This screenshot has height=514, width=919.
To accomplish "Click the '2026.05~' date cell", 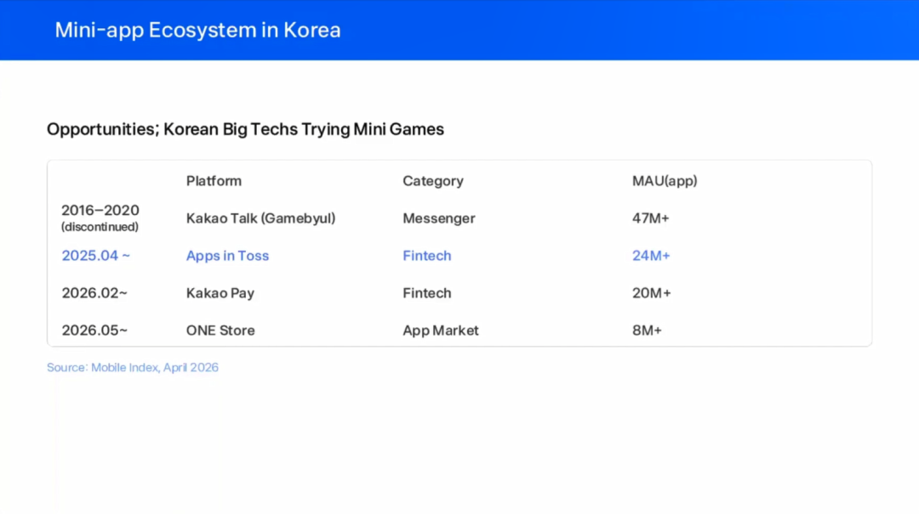I will 94,330.
